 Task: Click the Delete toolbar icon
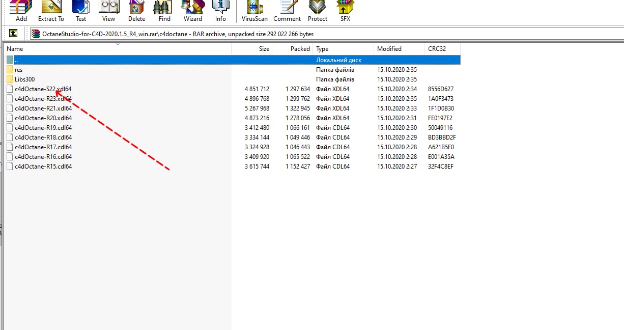[x=136, y=7]
